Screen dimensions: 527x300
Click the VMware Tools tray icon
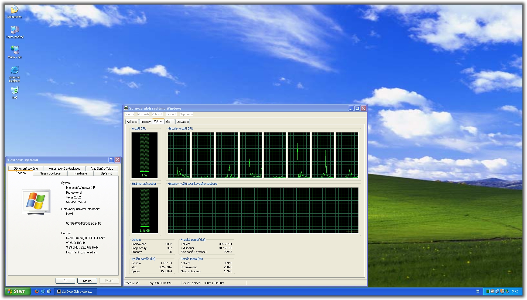(x=492, y=291)
